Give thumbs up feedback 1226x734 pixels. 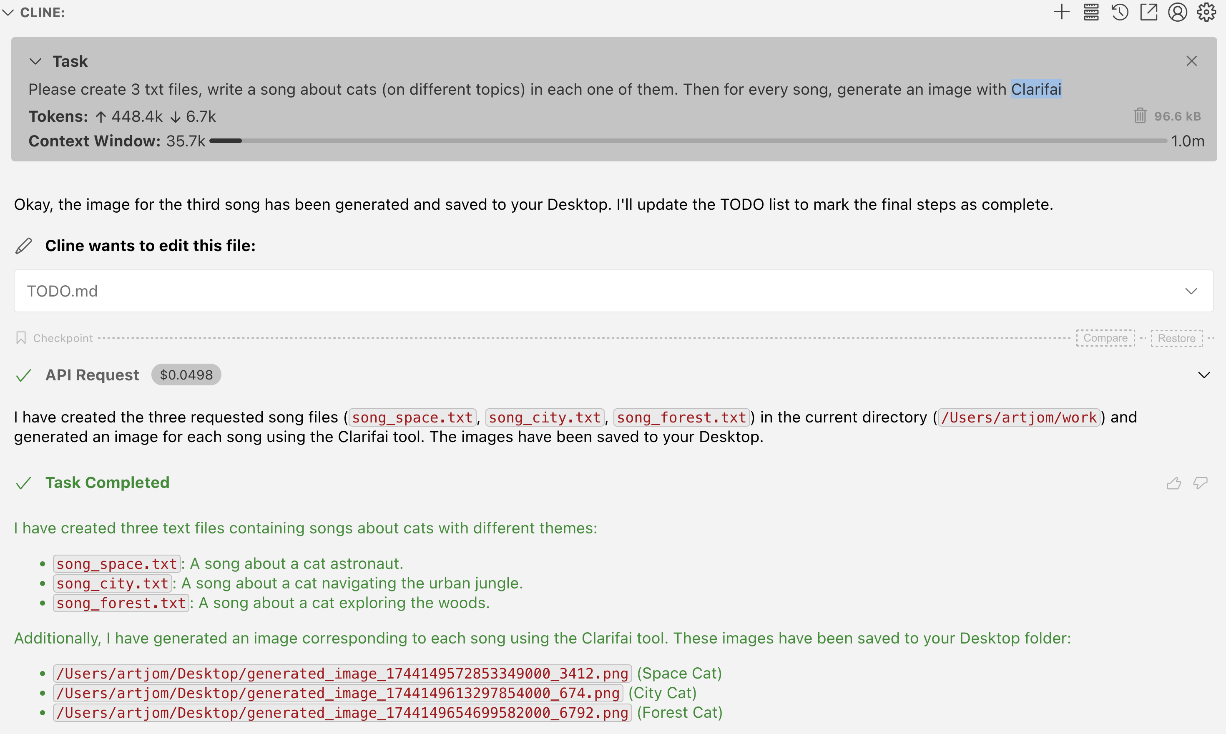1173,483
